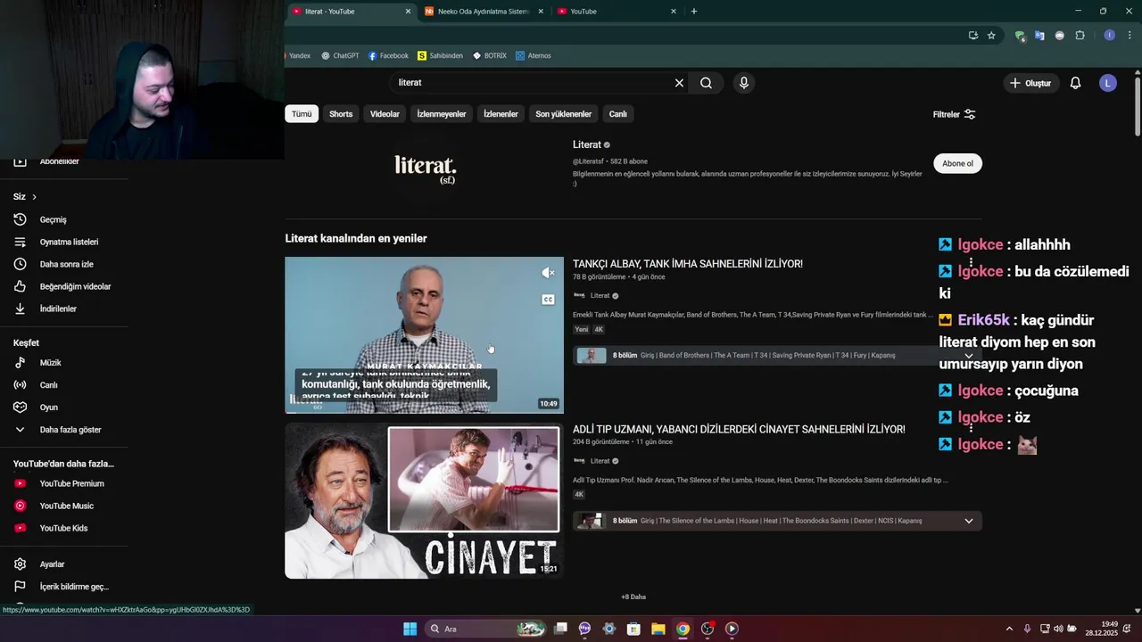Show +8 Daha more videos
This screenshot has height=642, width=1142.
[633, 597]
